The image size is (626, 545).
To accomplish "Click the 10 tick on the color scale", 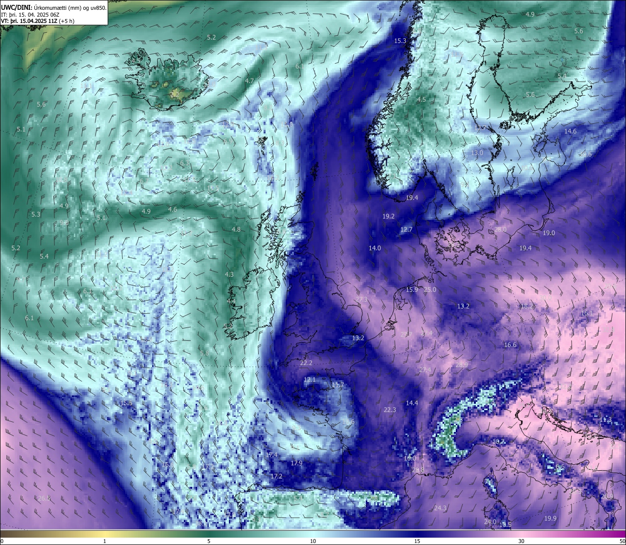I will click(x=313, y=541).
